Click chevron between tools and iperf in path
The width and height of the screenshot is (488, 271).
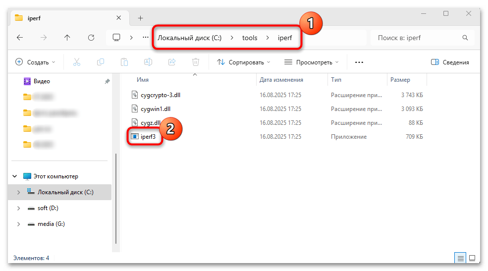pos(268,38)
